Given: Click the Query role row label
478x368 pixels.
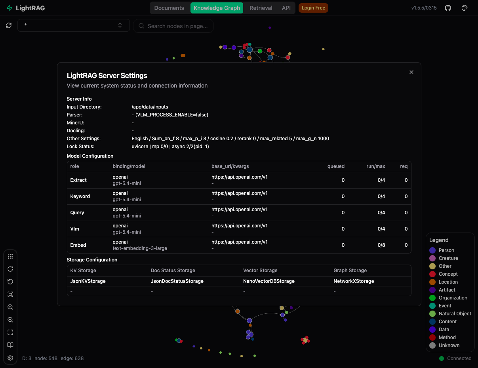Looking at the screenshot, I should pos(77,213).
